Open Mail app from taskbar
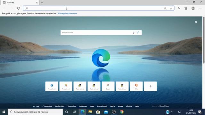Viewport: 205px width, 115px height. 106,112
